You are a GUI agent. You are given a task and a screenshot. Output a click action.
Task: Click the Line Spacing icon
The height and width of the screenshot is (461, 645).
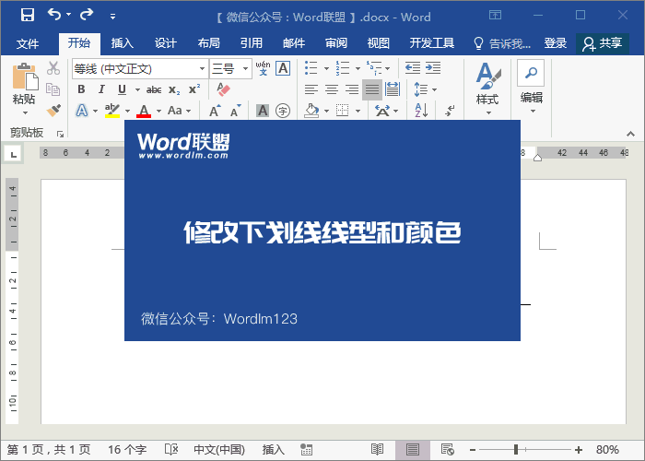click(421, 89)
